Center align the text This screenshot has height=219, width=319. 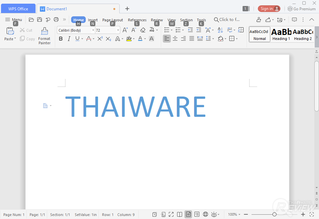coord(175,39)
